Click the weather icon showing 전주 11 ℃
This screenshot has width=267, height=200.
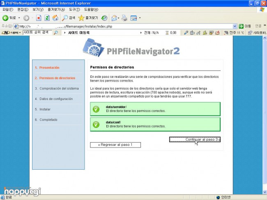(226, 33)
